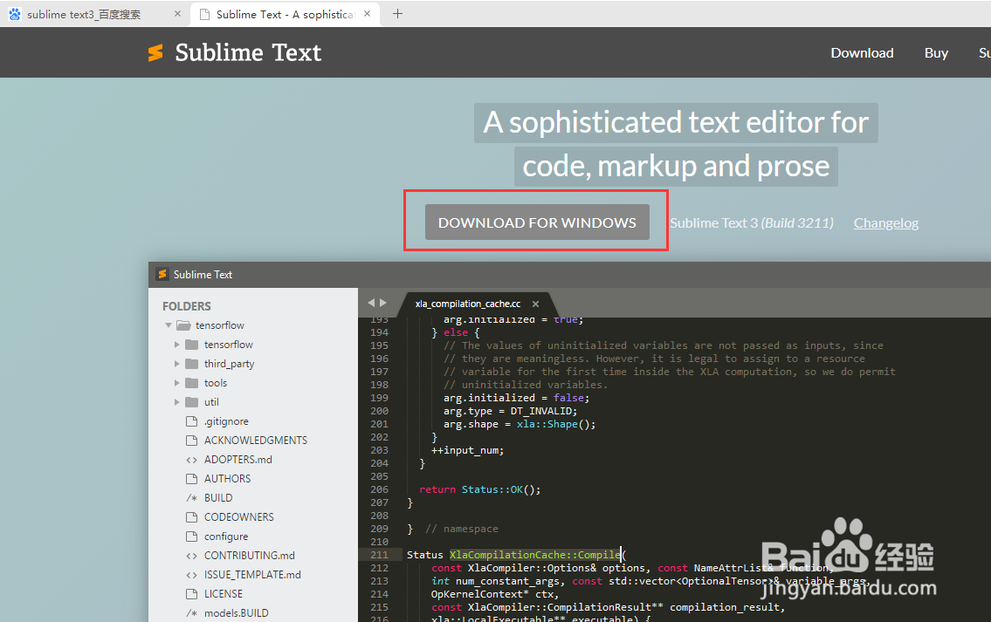Switch to Sublime Text - A sophisticated tab
The width and height of the screenshot is (991, 622).
point(285,14)
